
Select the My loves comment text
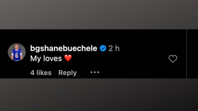pyautogui.click(x=46, y=59)
